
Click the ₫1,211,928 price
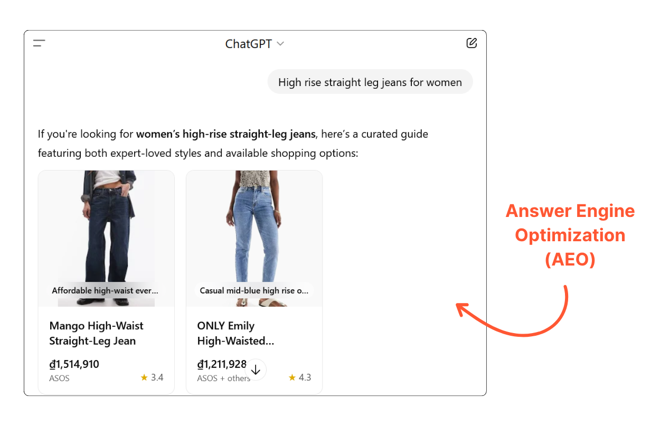click(222, 364)
